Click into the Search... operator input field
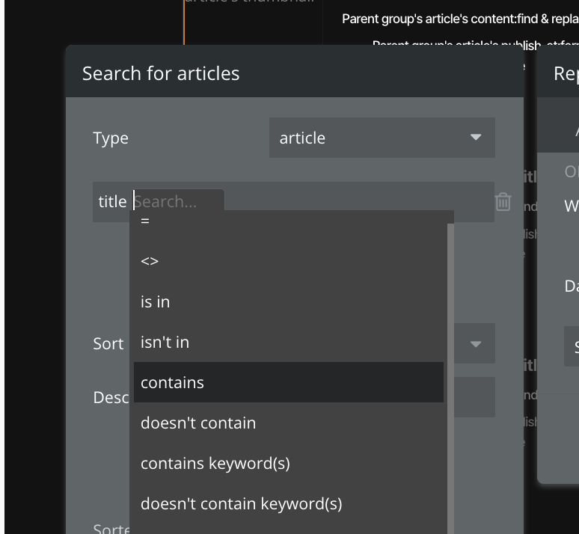This screenshot has height=534, width=579. [x=178, y=202]
